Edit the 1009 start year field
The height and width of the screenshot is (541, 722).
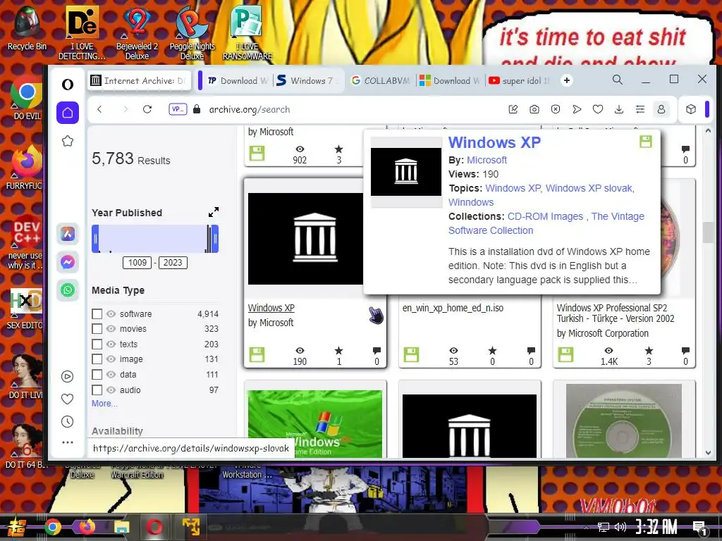(x=137, y=263)
